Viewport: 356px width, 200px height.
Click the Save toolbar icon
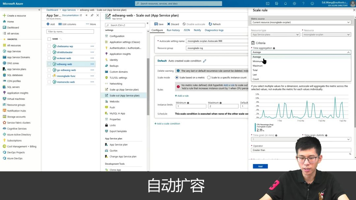pos(156,24)
